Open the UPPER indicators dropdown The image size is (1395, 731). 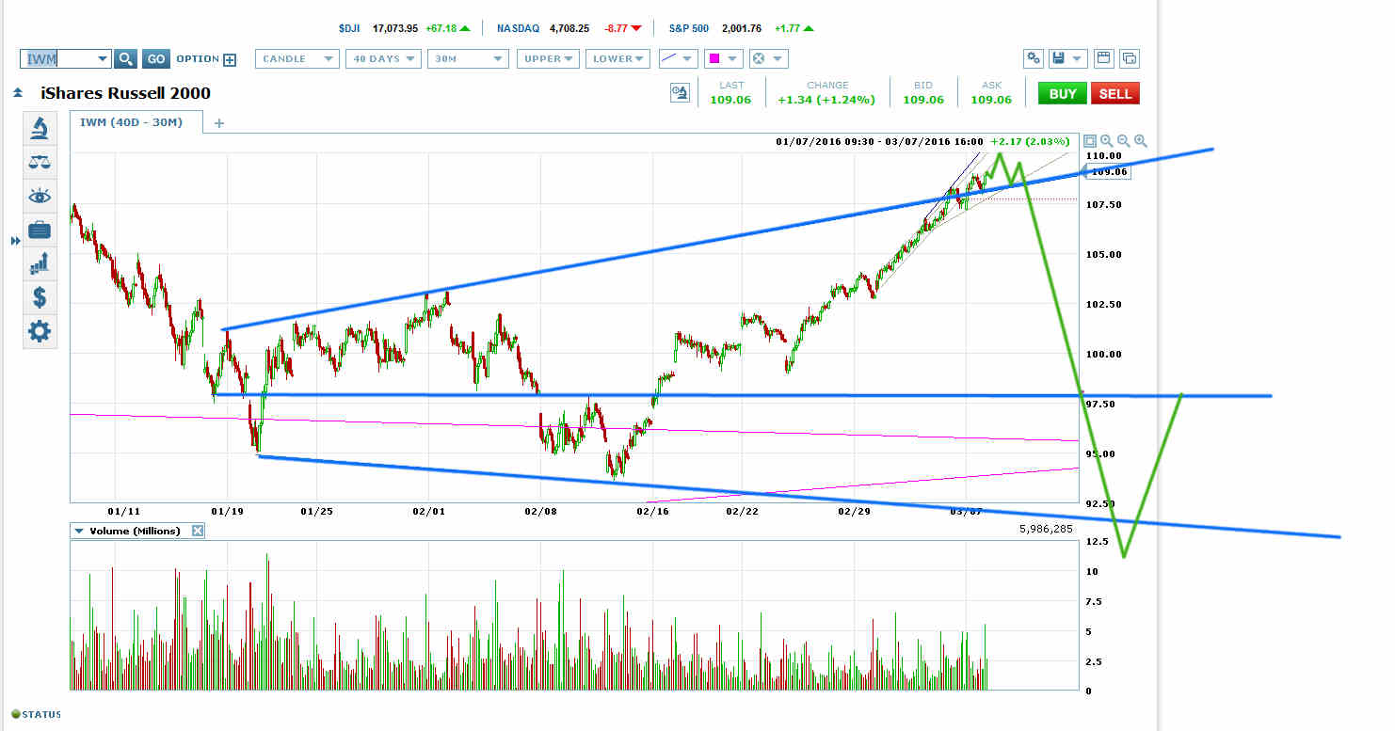549,58
